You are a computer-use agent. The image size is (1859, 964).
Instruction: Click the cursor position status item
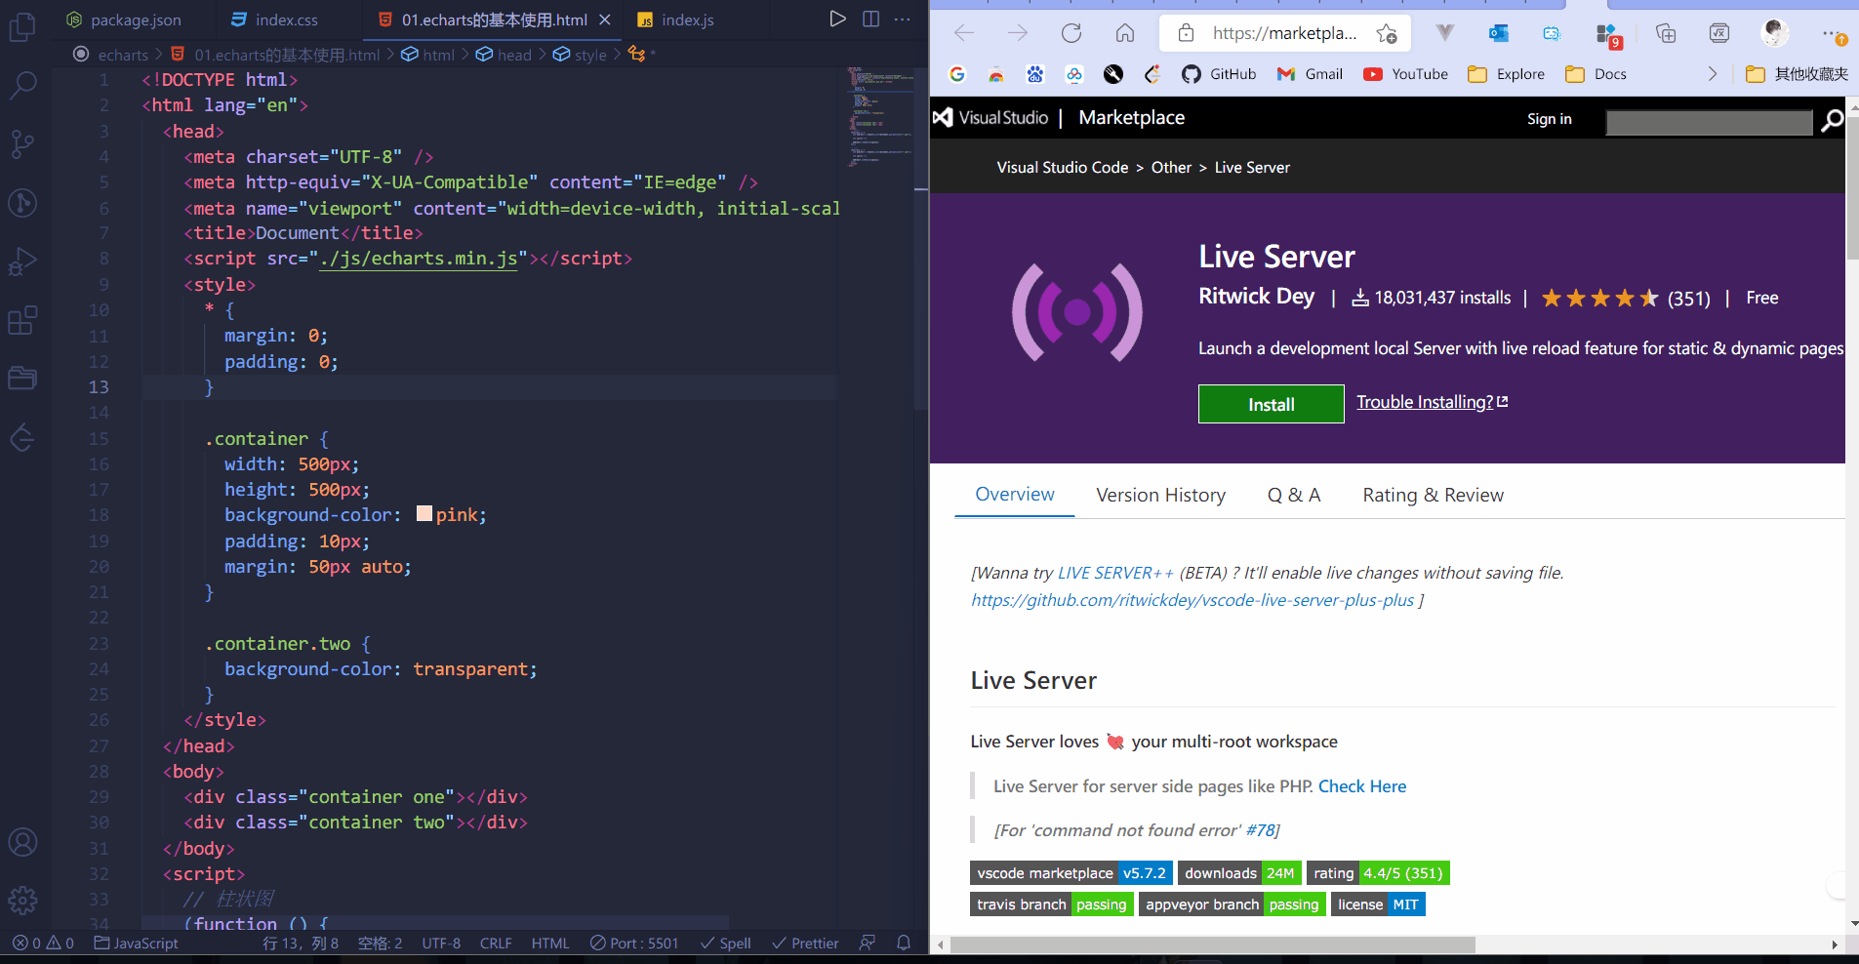301,944
